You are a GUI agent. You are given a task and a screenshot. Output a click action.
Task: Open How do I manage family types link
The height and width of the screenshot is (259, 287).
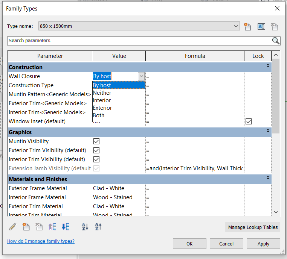pyautogui.click(x=41, y=241)
